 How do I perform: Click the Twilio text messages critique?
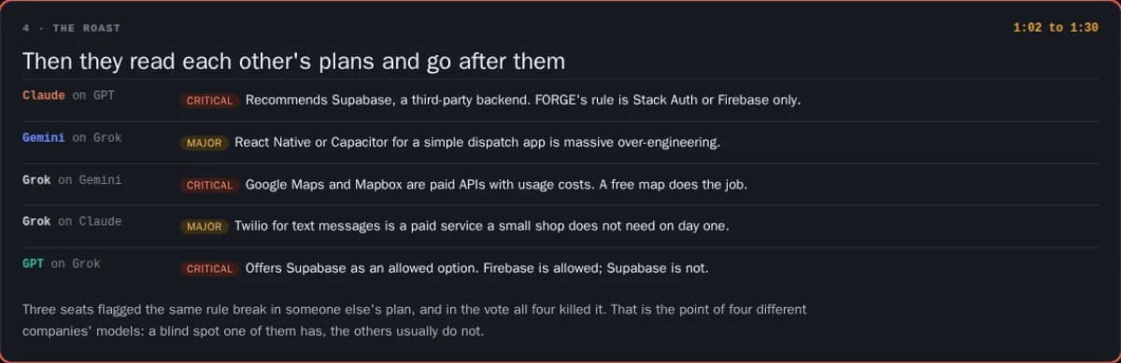pyautogui.click(x=482, y=227)
